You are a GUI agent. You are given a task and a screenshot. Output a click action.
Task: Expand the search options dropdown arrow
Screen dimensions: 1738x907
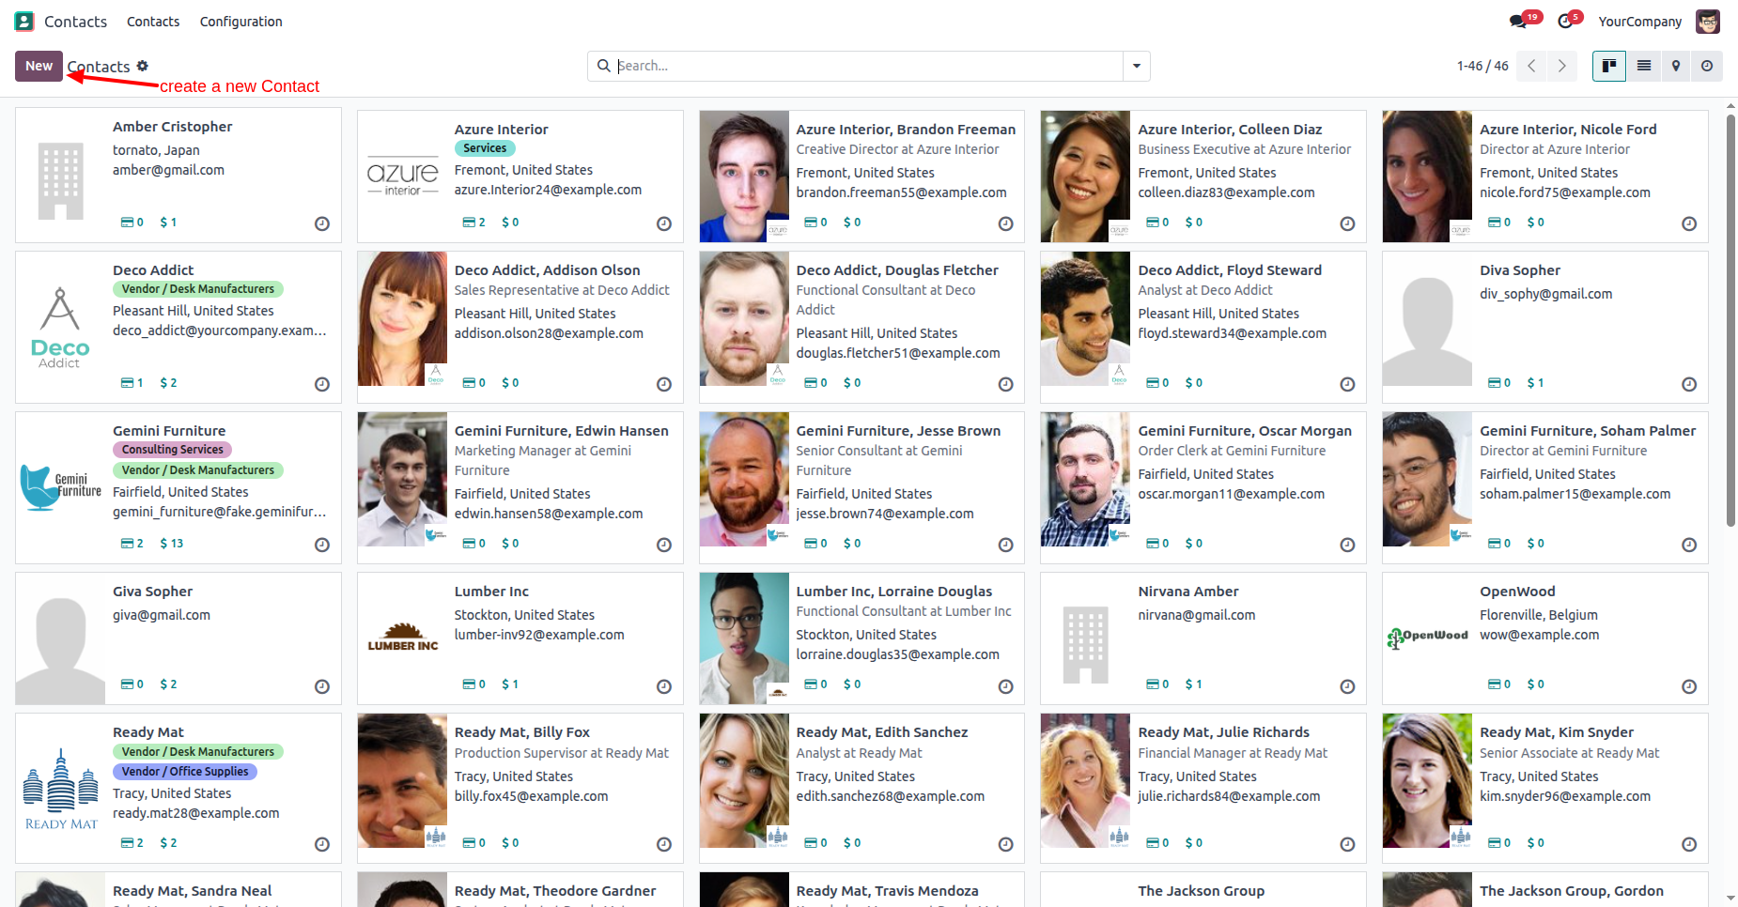click(x=1137, y=66)
